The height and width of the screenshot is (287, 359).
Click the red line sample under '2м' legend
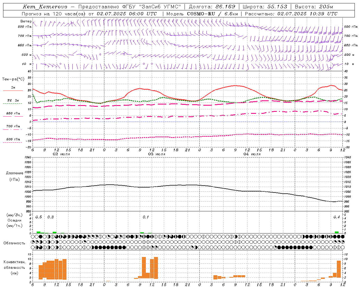click(x=13, y=91)
